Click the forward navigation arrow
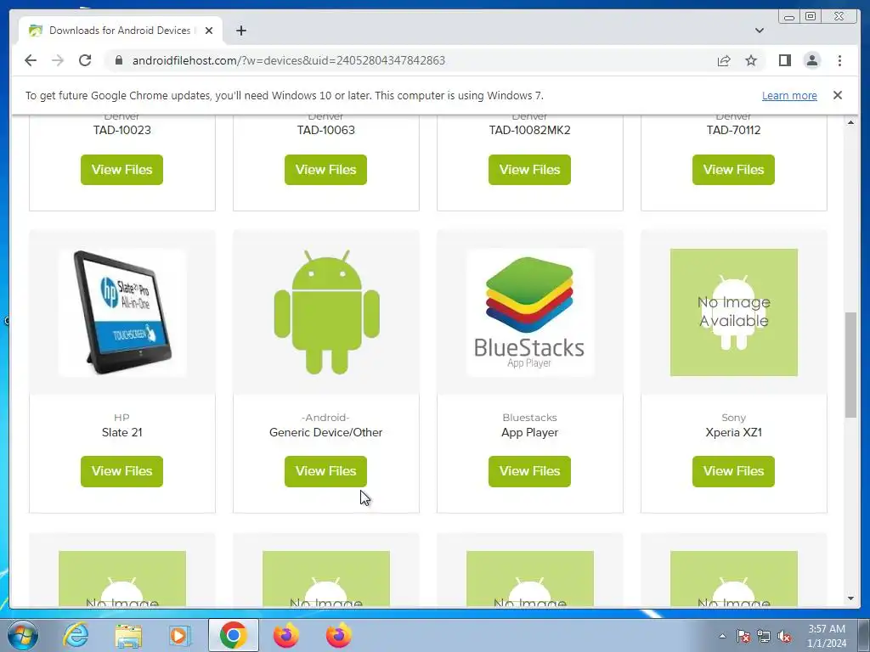870x652 pixels. point(58,60)
